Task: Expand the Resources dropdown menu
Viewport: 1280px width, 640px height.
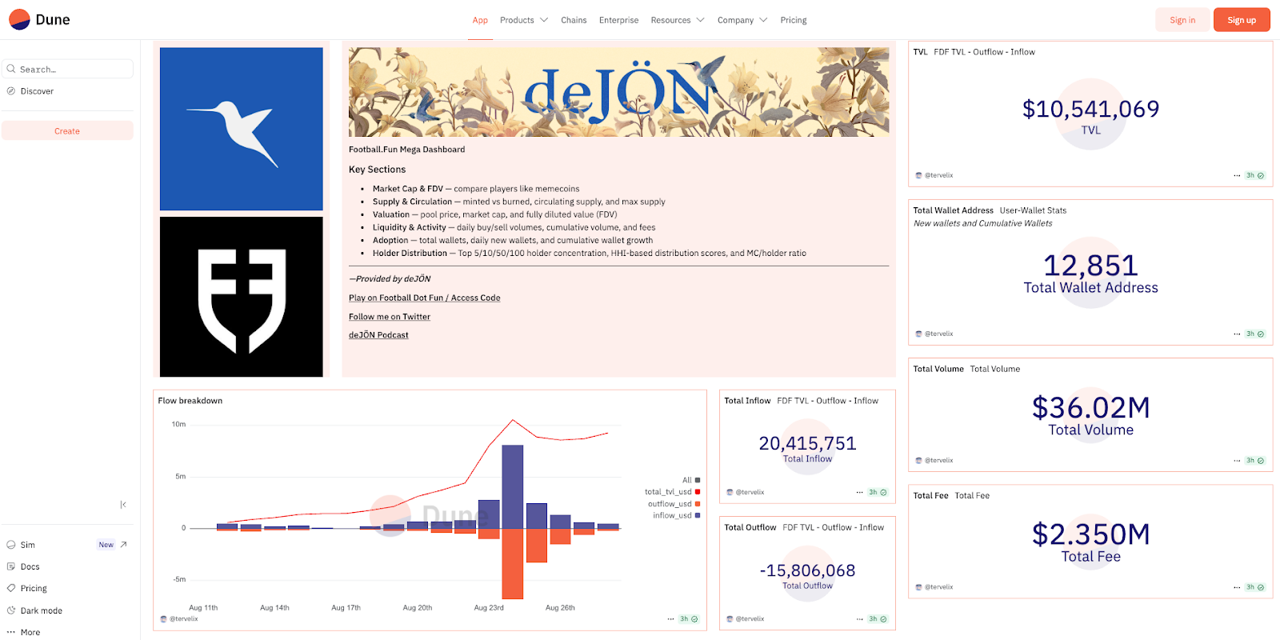Action: click(x=677, y=20)
